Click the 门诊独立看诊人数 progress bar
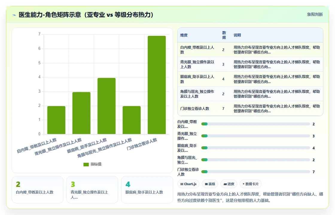The width and height of the screenshot is (335, 215). click(x=255, y=172)
